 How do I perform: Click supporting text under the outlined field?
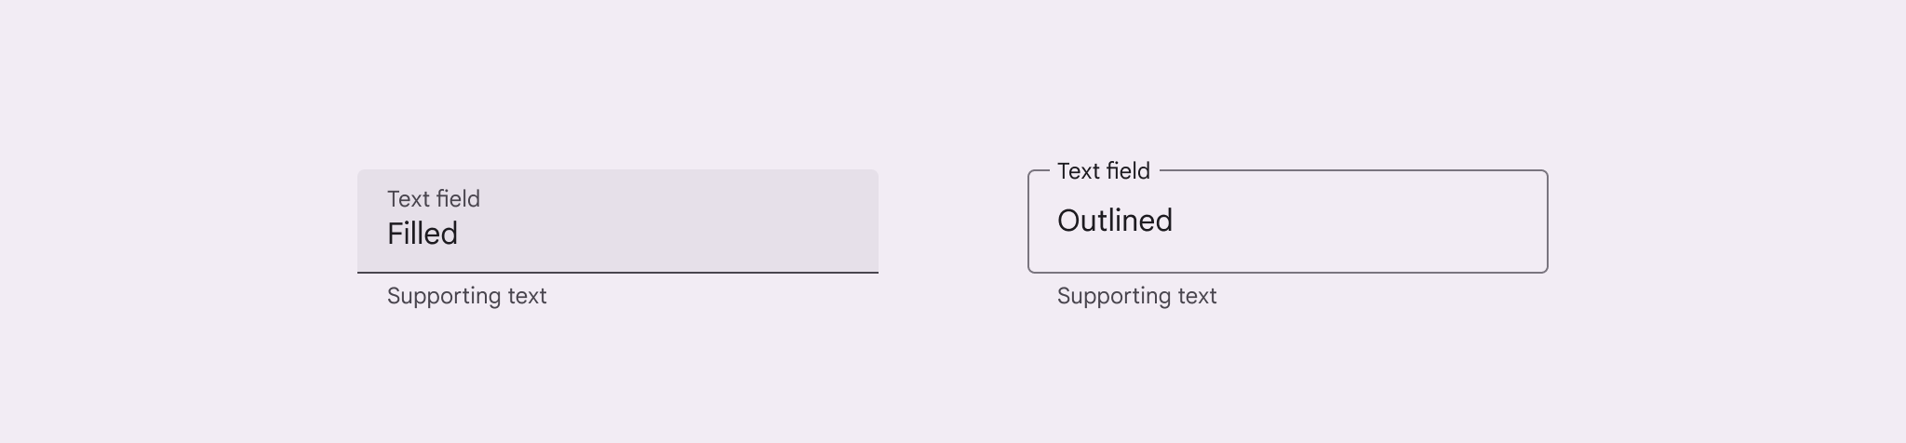click(1137, 296)
